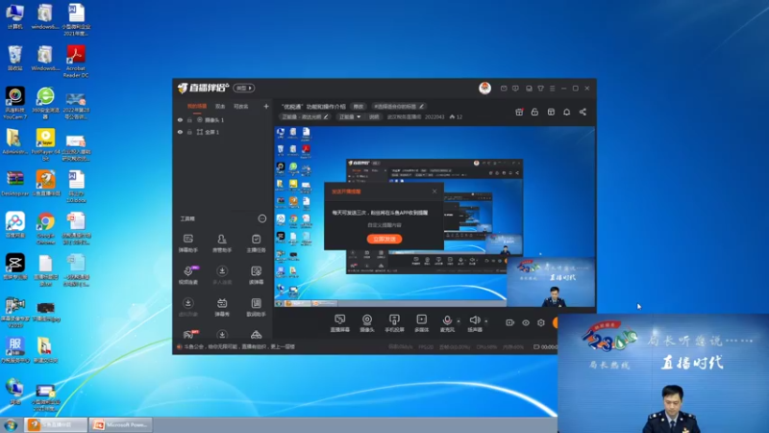This screenshot has width=769, height=433.
Task: Start 视频连麦 from the toolbox
Action: click(187, 275)
